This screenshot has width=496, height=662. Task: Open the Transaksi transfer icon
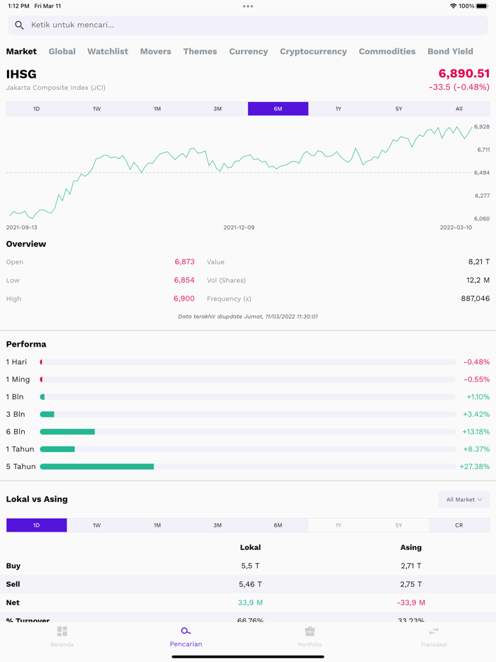coord(434,631)
